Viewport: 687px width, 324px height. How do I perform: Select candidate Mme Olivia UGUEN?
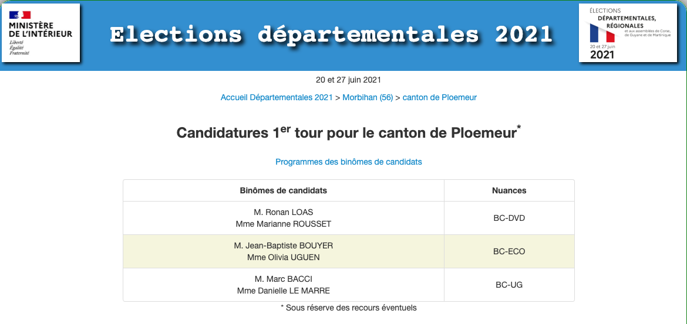[x=284, y=257]
